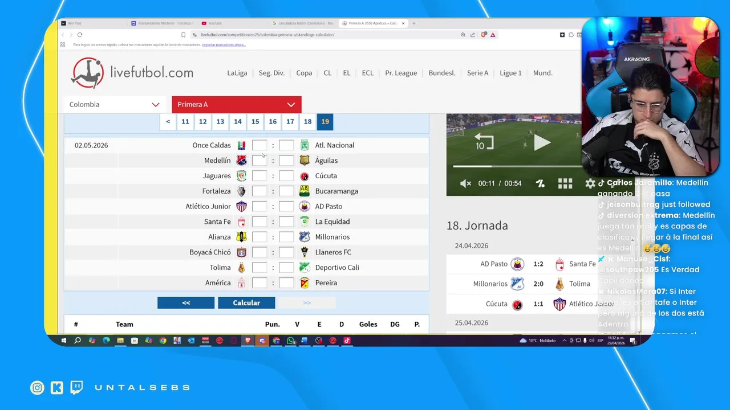Seek along the video progress bar
The height and width of the screenshot is (410, 730).
tap(517, 166)
